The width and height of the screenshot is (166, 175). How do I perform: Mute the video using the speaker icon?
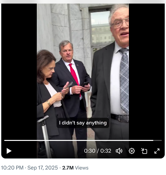[x=119, y=151]
